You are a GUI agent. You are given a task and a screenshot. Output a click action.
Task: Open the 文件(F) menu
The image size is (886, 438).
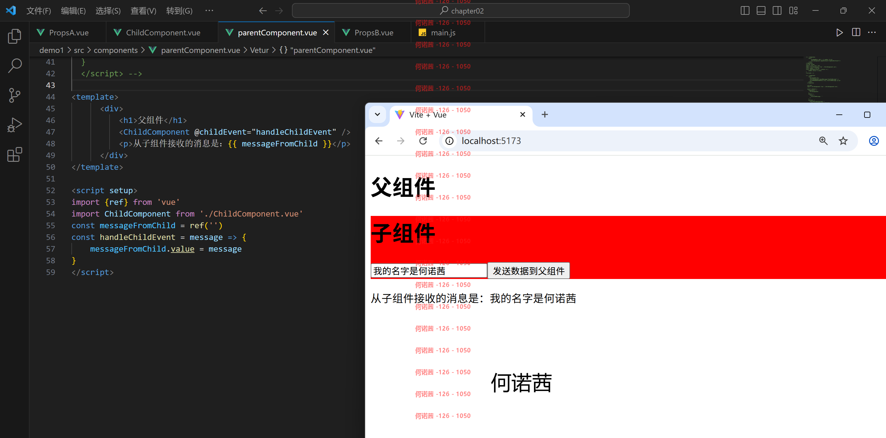(38, 11)
